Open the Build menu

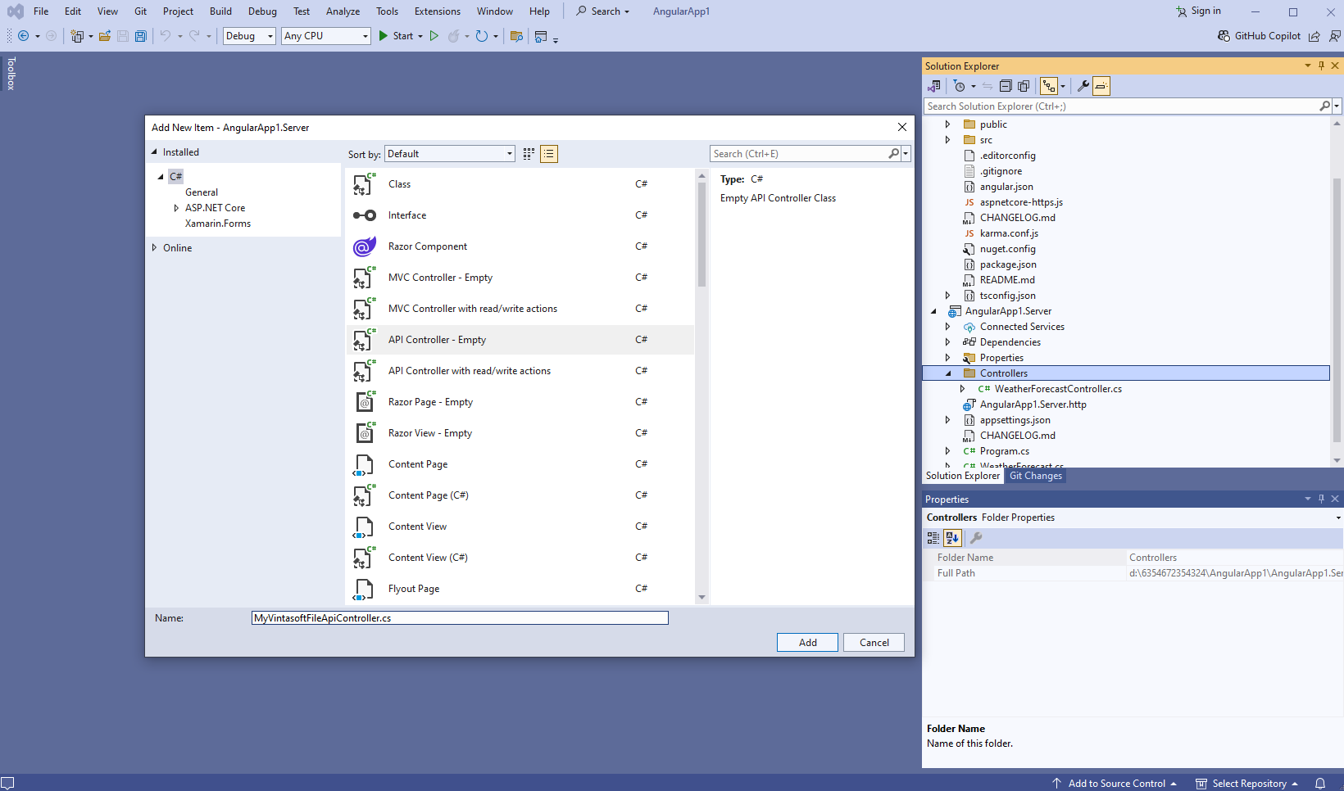pyautogui.click(x=220, y=11)
